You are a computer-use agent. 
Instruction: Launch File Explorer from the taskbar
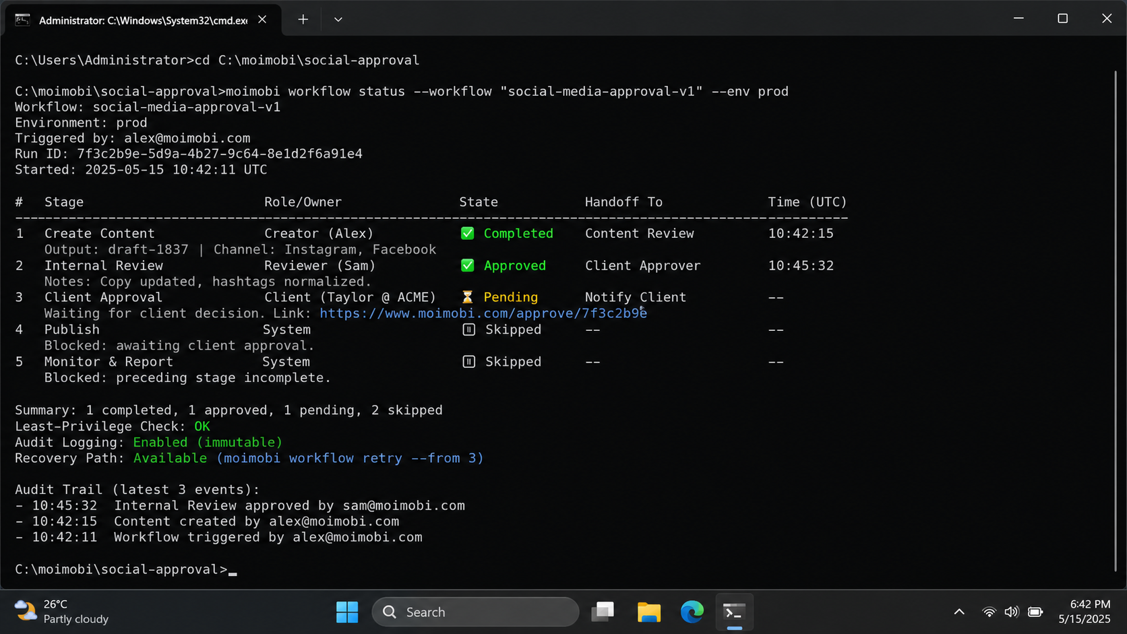648,612
